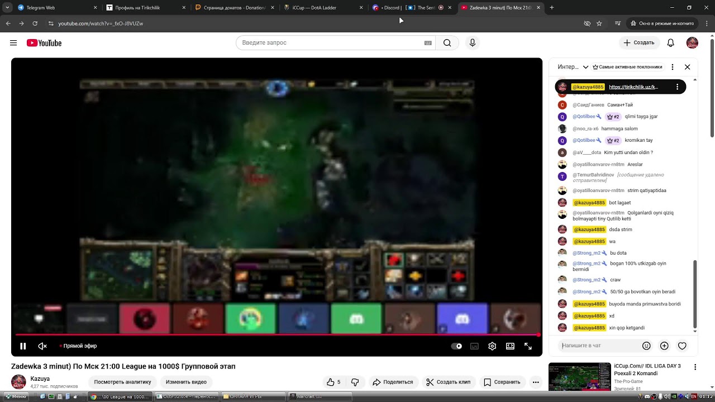Save video with Сохранить button
Viewport: 715px width, 402px height.
pyautogui.click(x=502, y=382)
